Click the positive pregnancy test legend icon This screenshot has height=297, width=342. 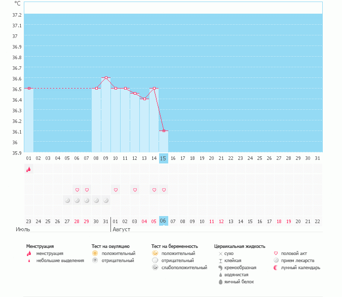point(155,253)
